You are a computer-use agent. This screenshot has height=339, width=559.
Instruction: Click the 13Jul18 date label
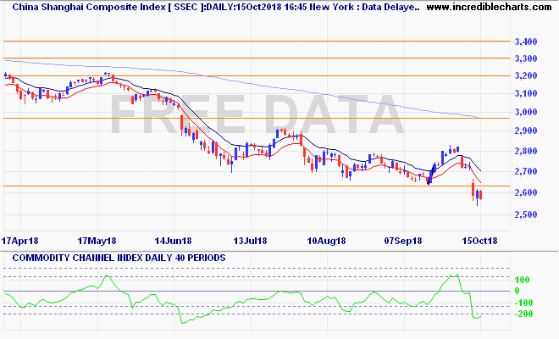(250, 241)
